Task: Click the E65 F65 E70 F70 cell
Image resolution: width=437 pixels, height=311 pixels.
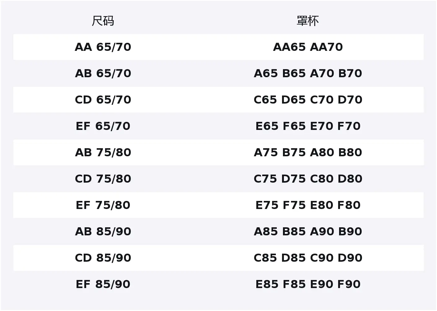Action: coord(308,126)
